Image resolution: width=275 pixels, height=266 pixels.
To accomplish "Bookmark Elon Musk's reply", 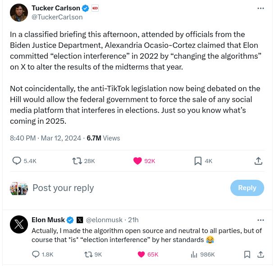I will click(x=247, y=254).
